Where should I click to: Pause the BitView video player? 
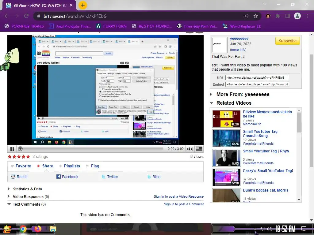12,149
